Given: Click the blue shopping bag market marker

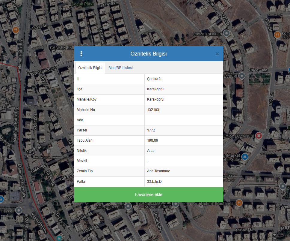Looking at the screenshot, I should click(245, 156).
